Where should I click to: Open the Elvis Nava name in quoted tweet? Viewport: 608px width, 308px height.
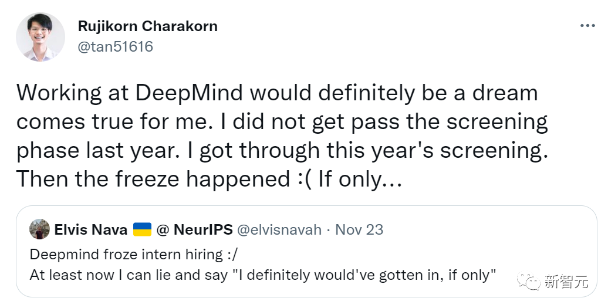click(90, 229)
